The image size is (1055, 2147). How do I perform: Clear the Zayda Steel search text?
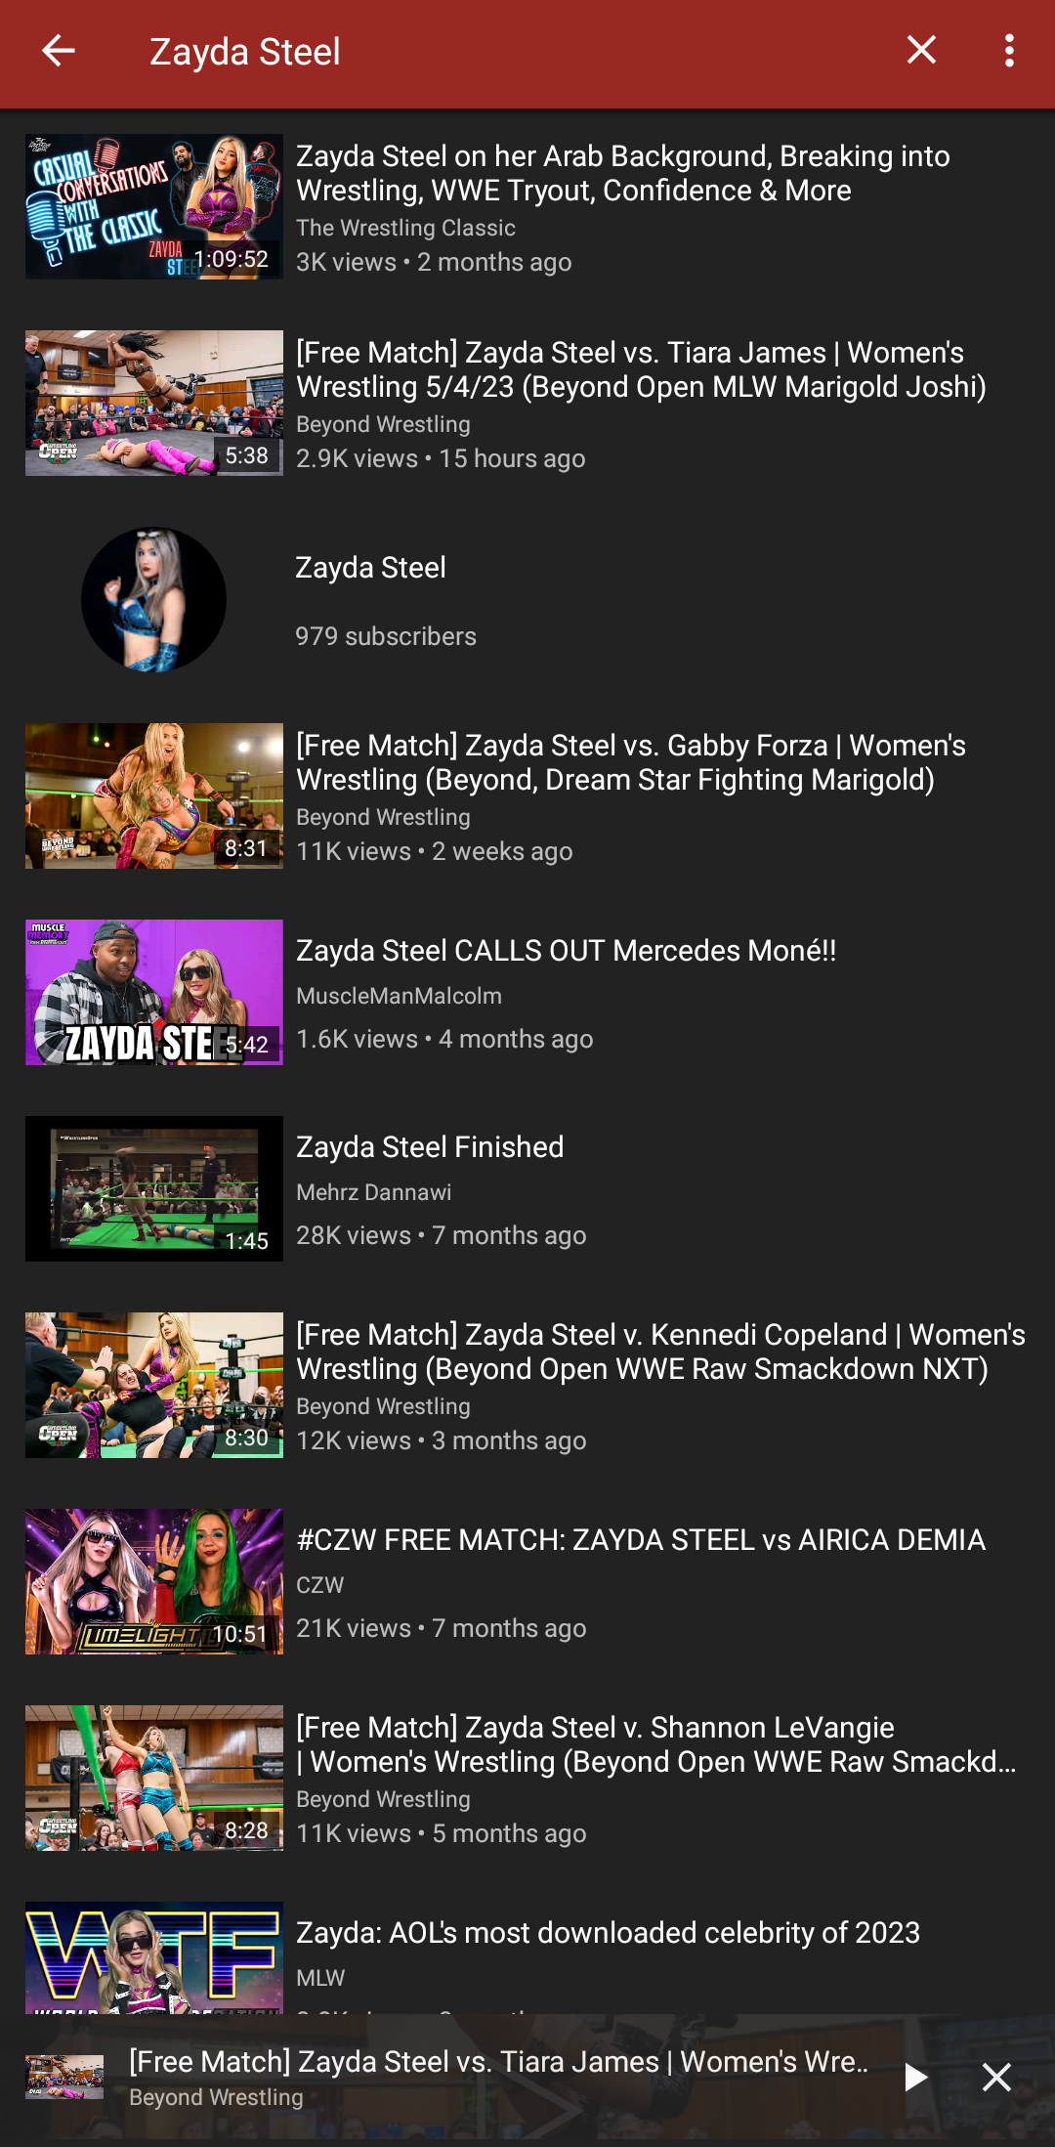click(x=921, y=51)
